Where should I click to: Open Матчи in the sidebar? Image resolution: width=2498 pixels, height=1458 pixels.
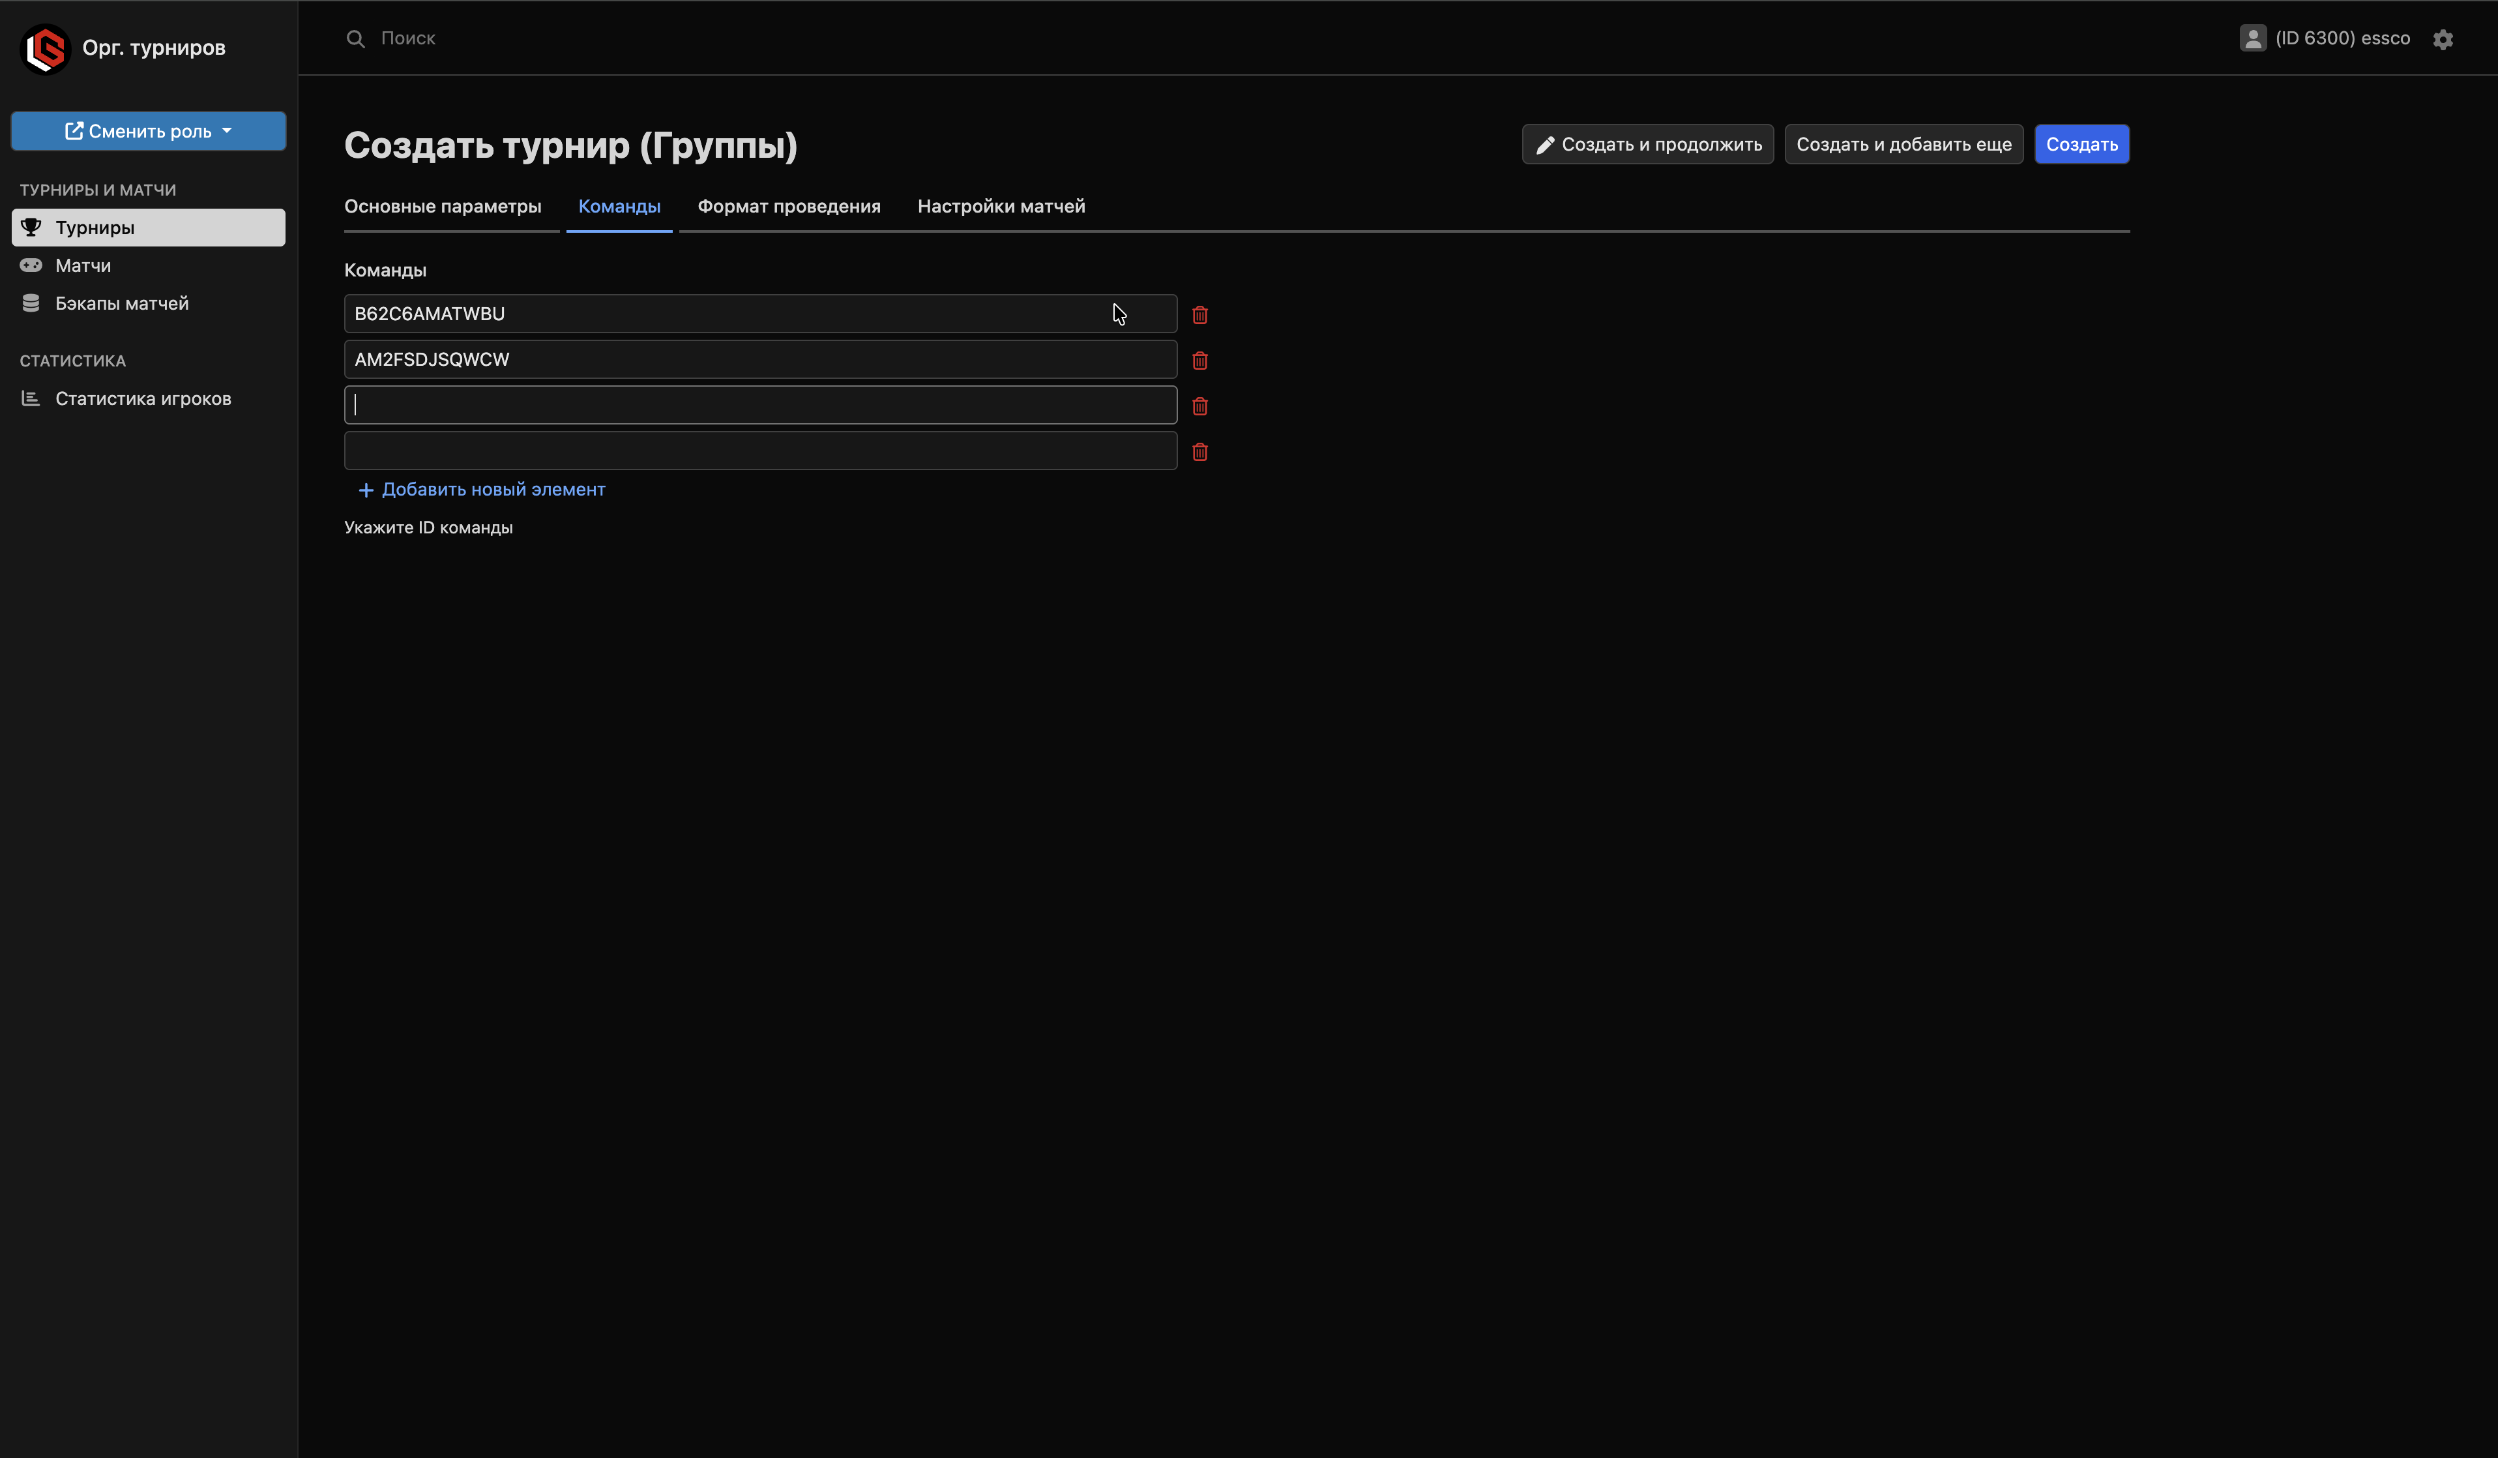coord(83,266)
